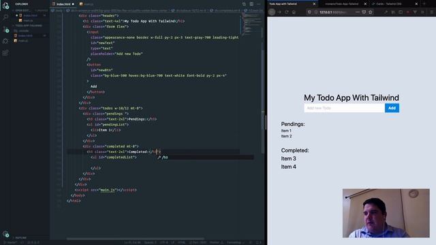Click the devtools wrench icon in browser toolbar
Screen dimensions: 436x245
(x=386, y=12)
